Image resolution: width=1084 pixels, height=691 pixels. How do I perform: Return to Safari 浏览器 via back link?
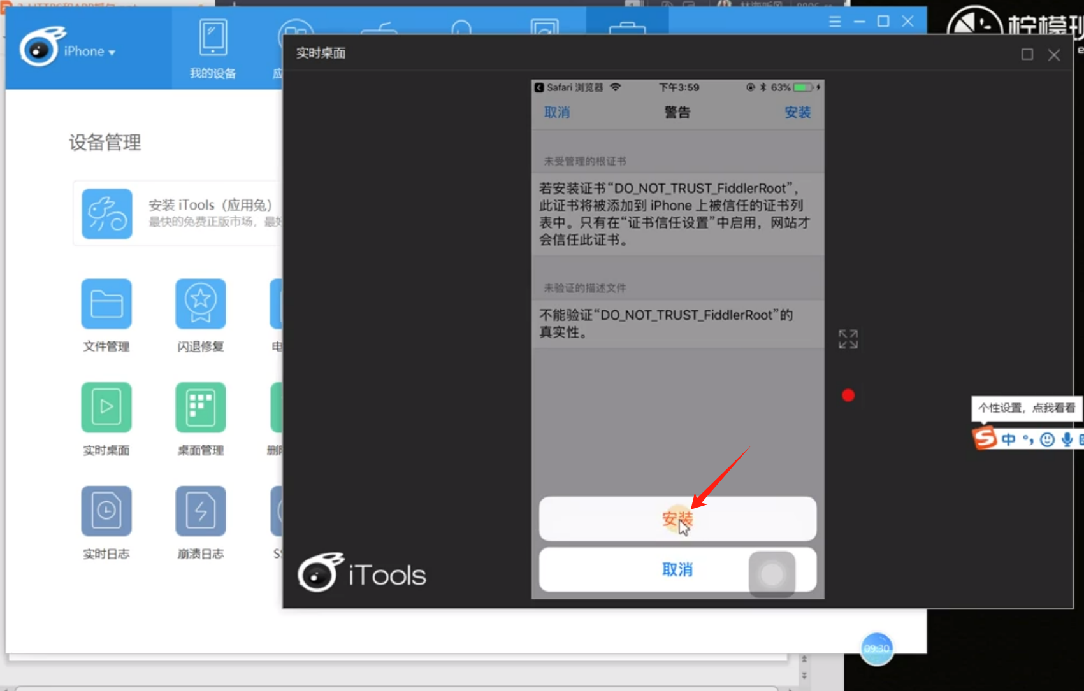(x=568, y=87)
